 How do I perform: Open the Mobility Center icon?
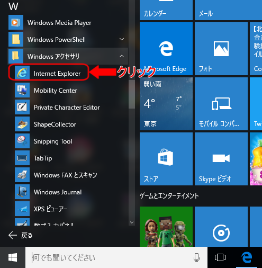pos(22,90)
